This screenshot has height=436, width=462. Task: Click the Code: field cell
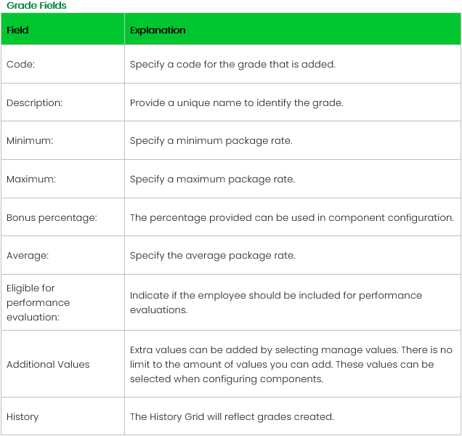pos(20,65)
